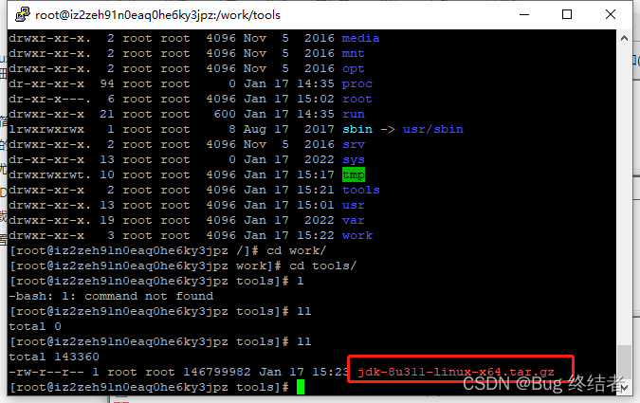Click the sbin symlink entry
The height and width of the screenshot is (403, 640).
357,129
